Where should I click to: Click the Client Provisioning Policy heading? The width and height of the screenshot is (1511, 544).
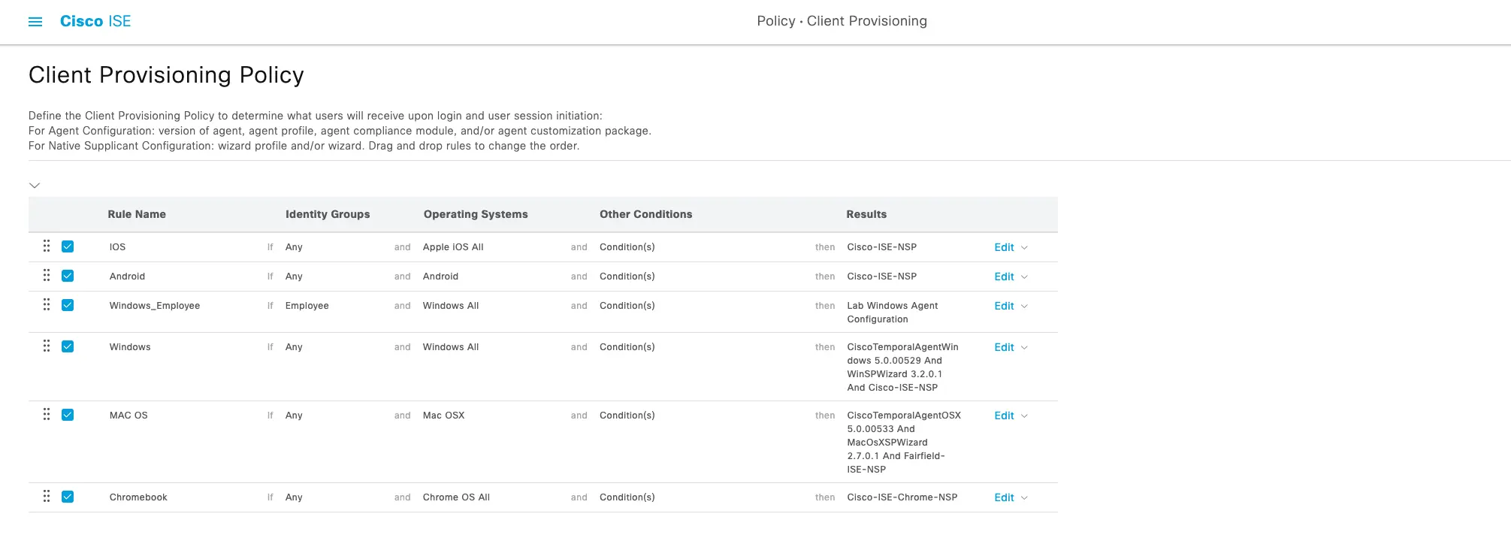click(x=166, y=75)
